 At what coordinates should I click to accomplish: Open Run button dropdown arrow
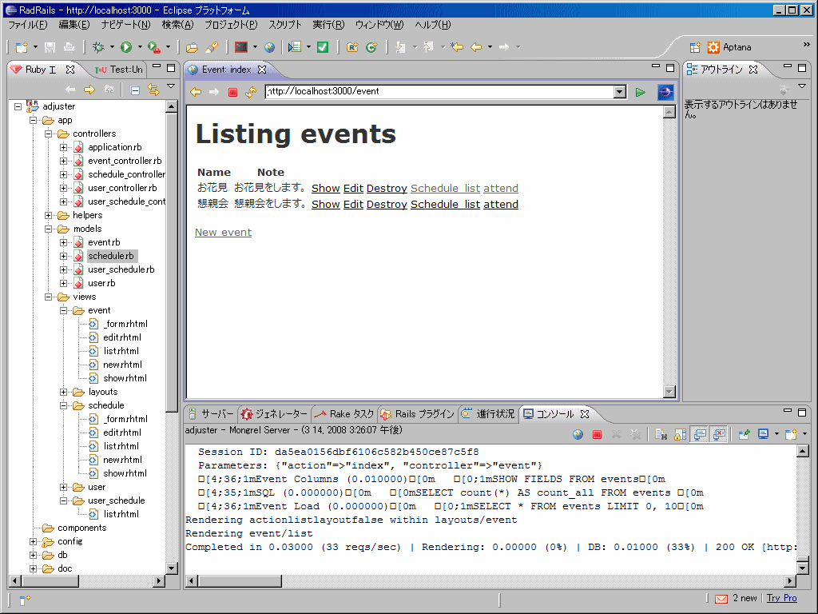tap(140, 47)
